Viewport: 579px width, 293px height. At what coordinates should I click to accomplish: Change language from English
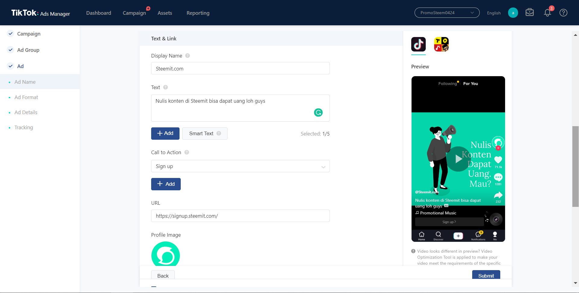[494, 13]
